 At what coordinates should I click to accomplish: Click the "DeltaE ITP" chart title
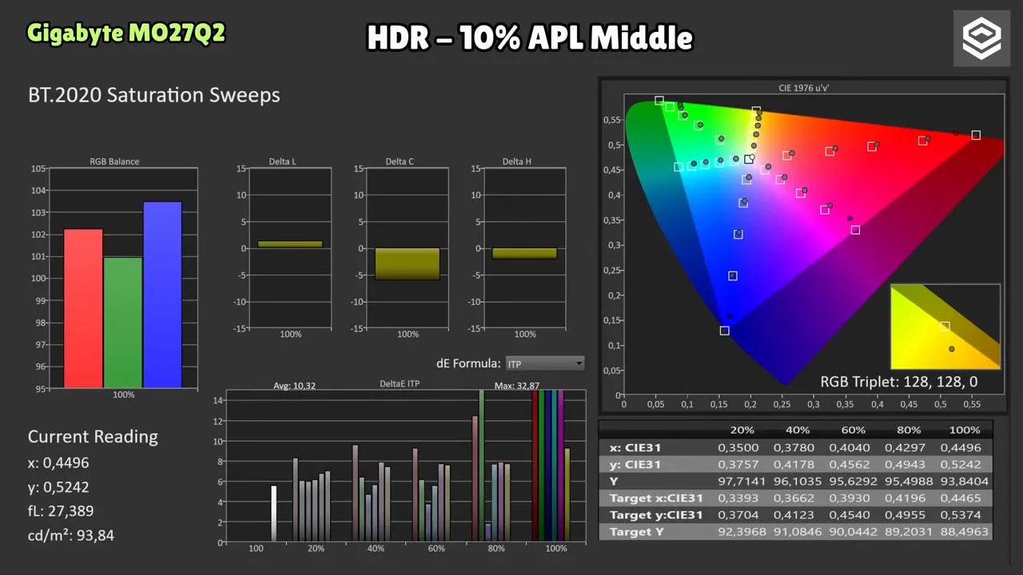click(400, 384)
